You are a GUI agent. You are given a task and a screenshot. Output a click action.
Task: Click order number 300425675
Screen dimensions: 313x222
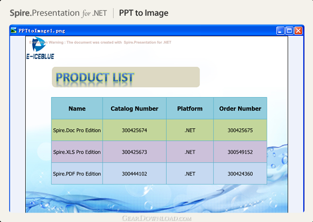point(240,131)
